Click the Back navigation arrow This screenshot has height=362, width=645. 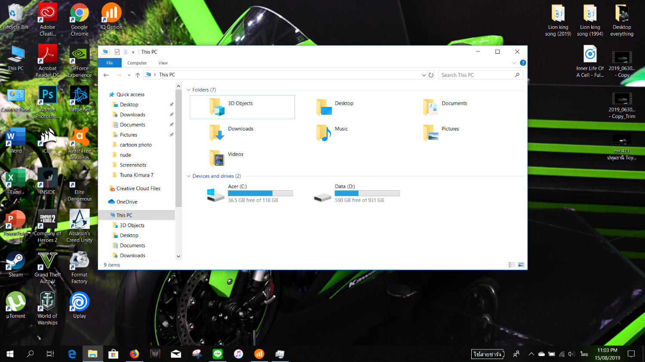(x=106, y=75)
